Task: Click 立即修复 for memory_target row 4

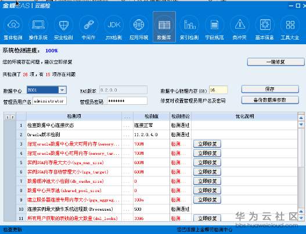Action: [207, 153]
